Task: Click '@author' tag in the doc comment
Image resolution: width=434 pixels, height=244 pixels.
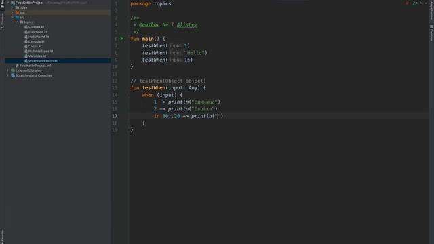Action: click(x=149, y=25)
